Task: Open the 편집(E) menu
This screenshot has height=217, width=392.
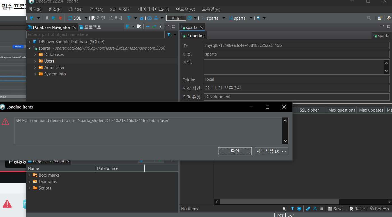Action: 55,9
